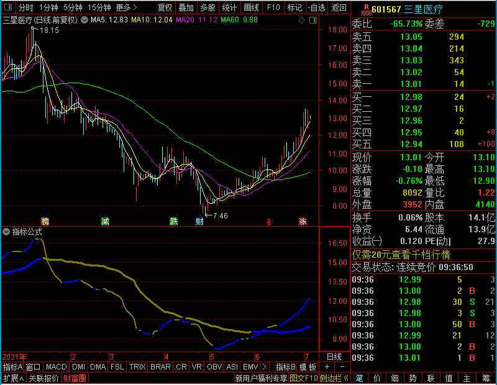Expand the 指标公式 indicator dropdown
497x385 pixels.
tap(6, 232)
